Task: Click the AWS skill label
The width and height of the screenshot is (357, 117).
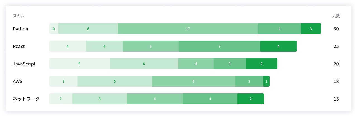Action: pyautogui.click(x=18, y=81)
